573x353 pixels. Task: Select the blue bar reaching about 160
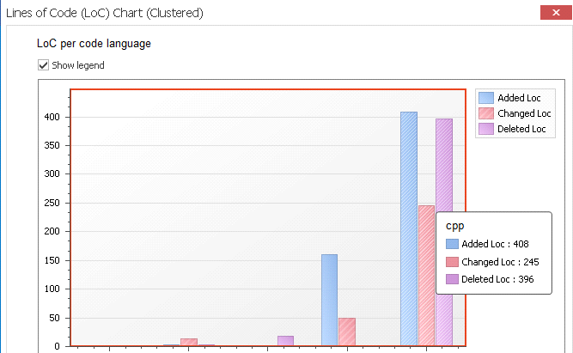point(329,301)
